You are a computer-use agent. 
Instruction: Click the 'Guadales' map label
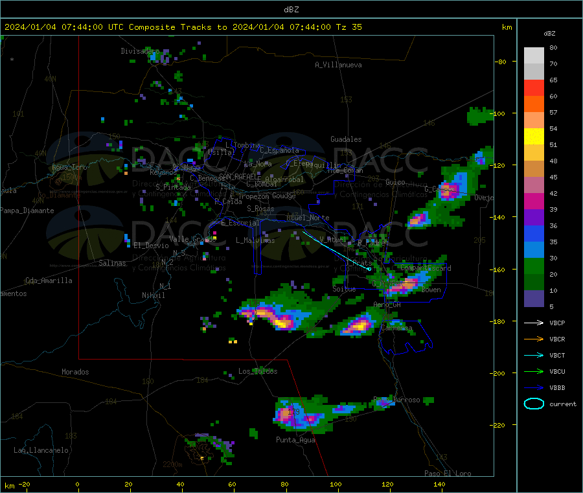coord(346,139)
